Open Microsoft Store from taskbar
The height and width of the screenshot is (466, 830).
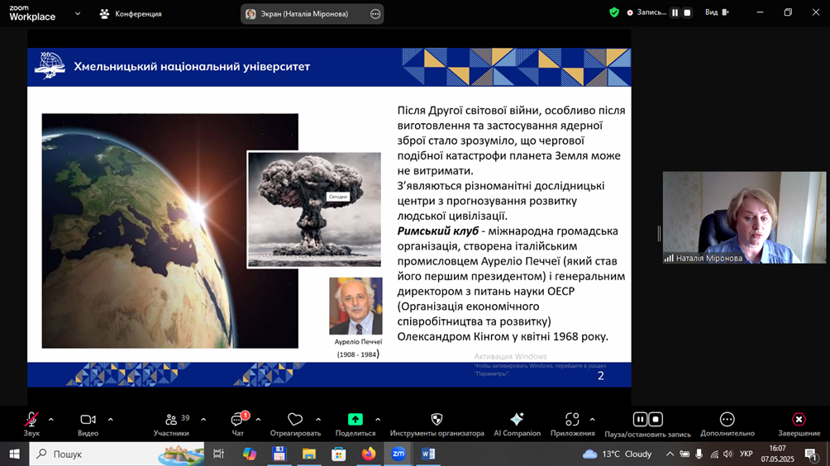tap(338, 454)
